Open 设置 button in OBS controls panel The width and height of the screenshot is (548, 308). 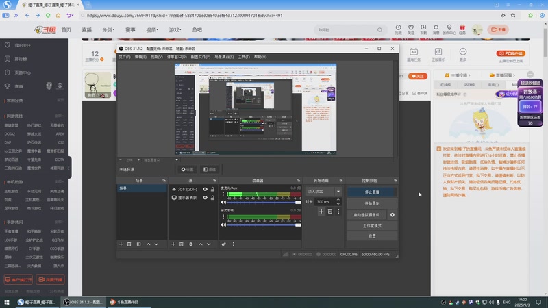[x=372, y=236]
